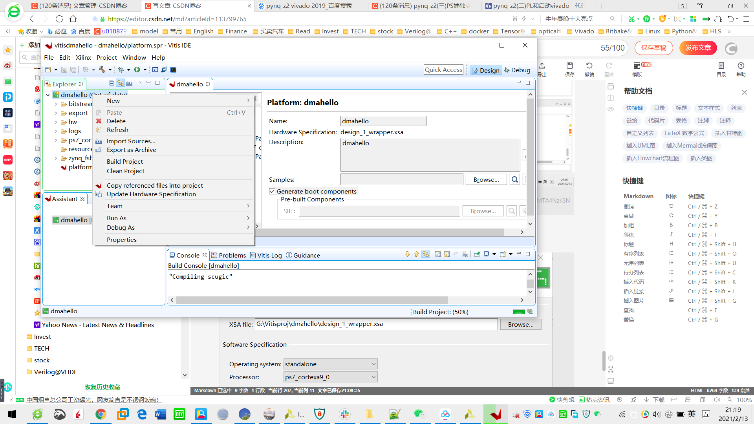Click the Browse button for XSA file
The width and height of the screenshot is (754, 424).
tap(521, 324)
